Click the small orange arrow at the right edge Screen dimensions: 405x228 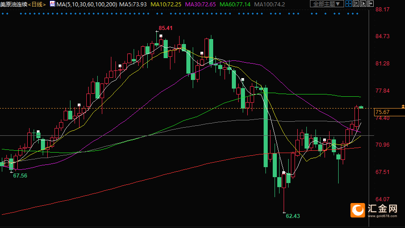click(x=403, y=106)
